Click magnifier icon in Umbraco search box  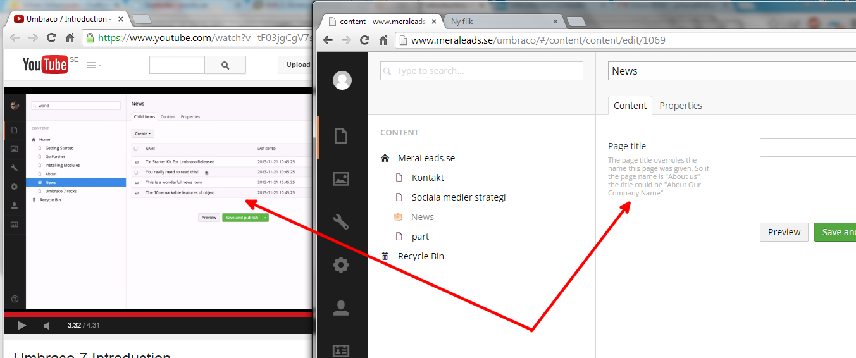[x=388, y=71]
